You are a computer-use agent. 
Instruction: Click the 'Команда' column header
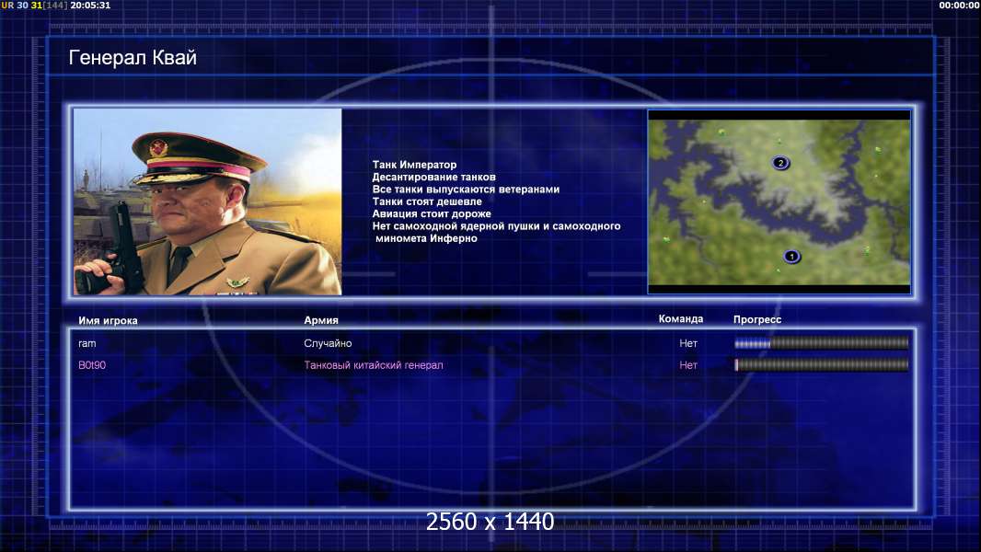pyautogui.click(x=681, y=319)
